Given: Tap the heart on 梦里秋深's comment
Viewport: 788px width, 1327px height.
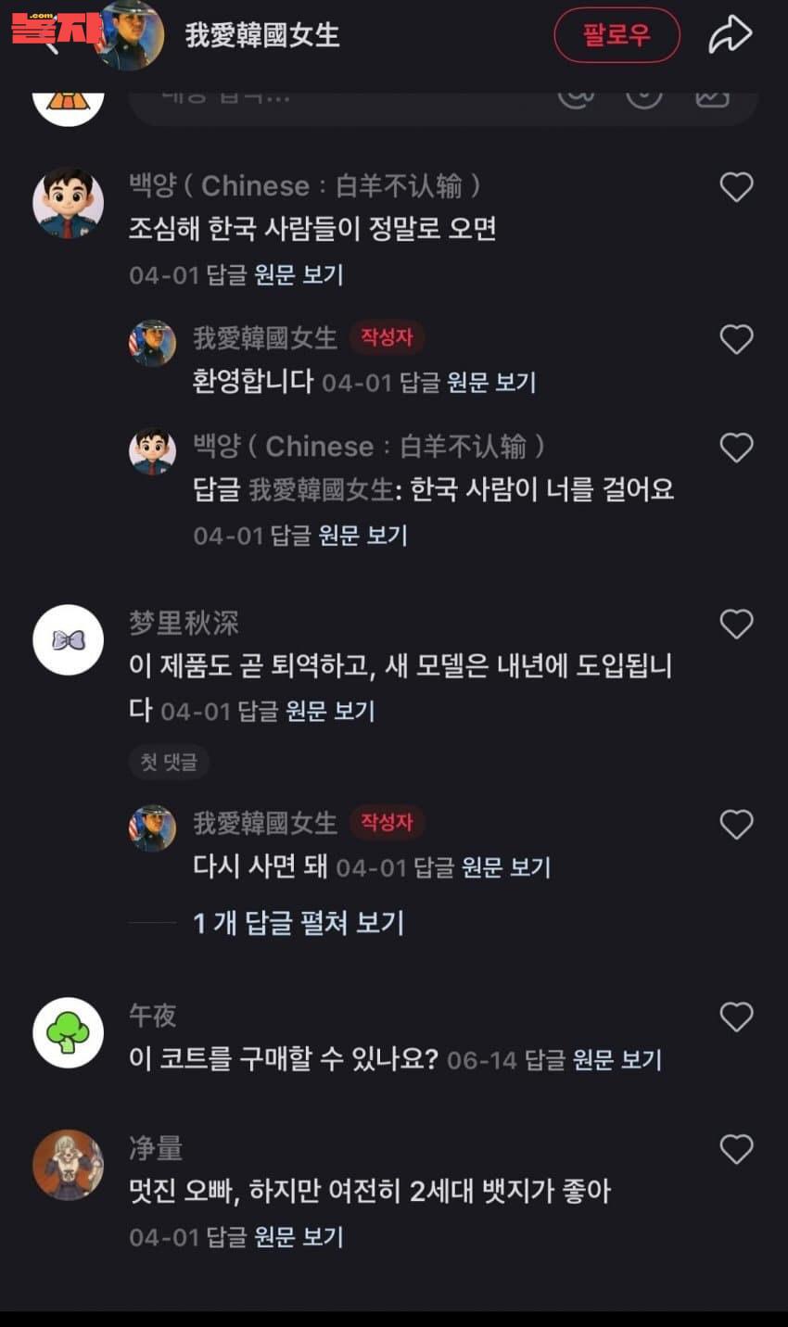Looking at the screenshot, I should coord(736,625).
